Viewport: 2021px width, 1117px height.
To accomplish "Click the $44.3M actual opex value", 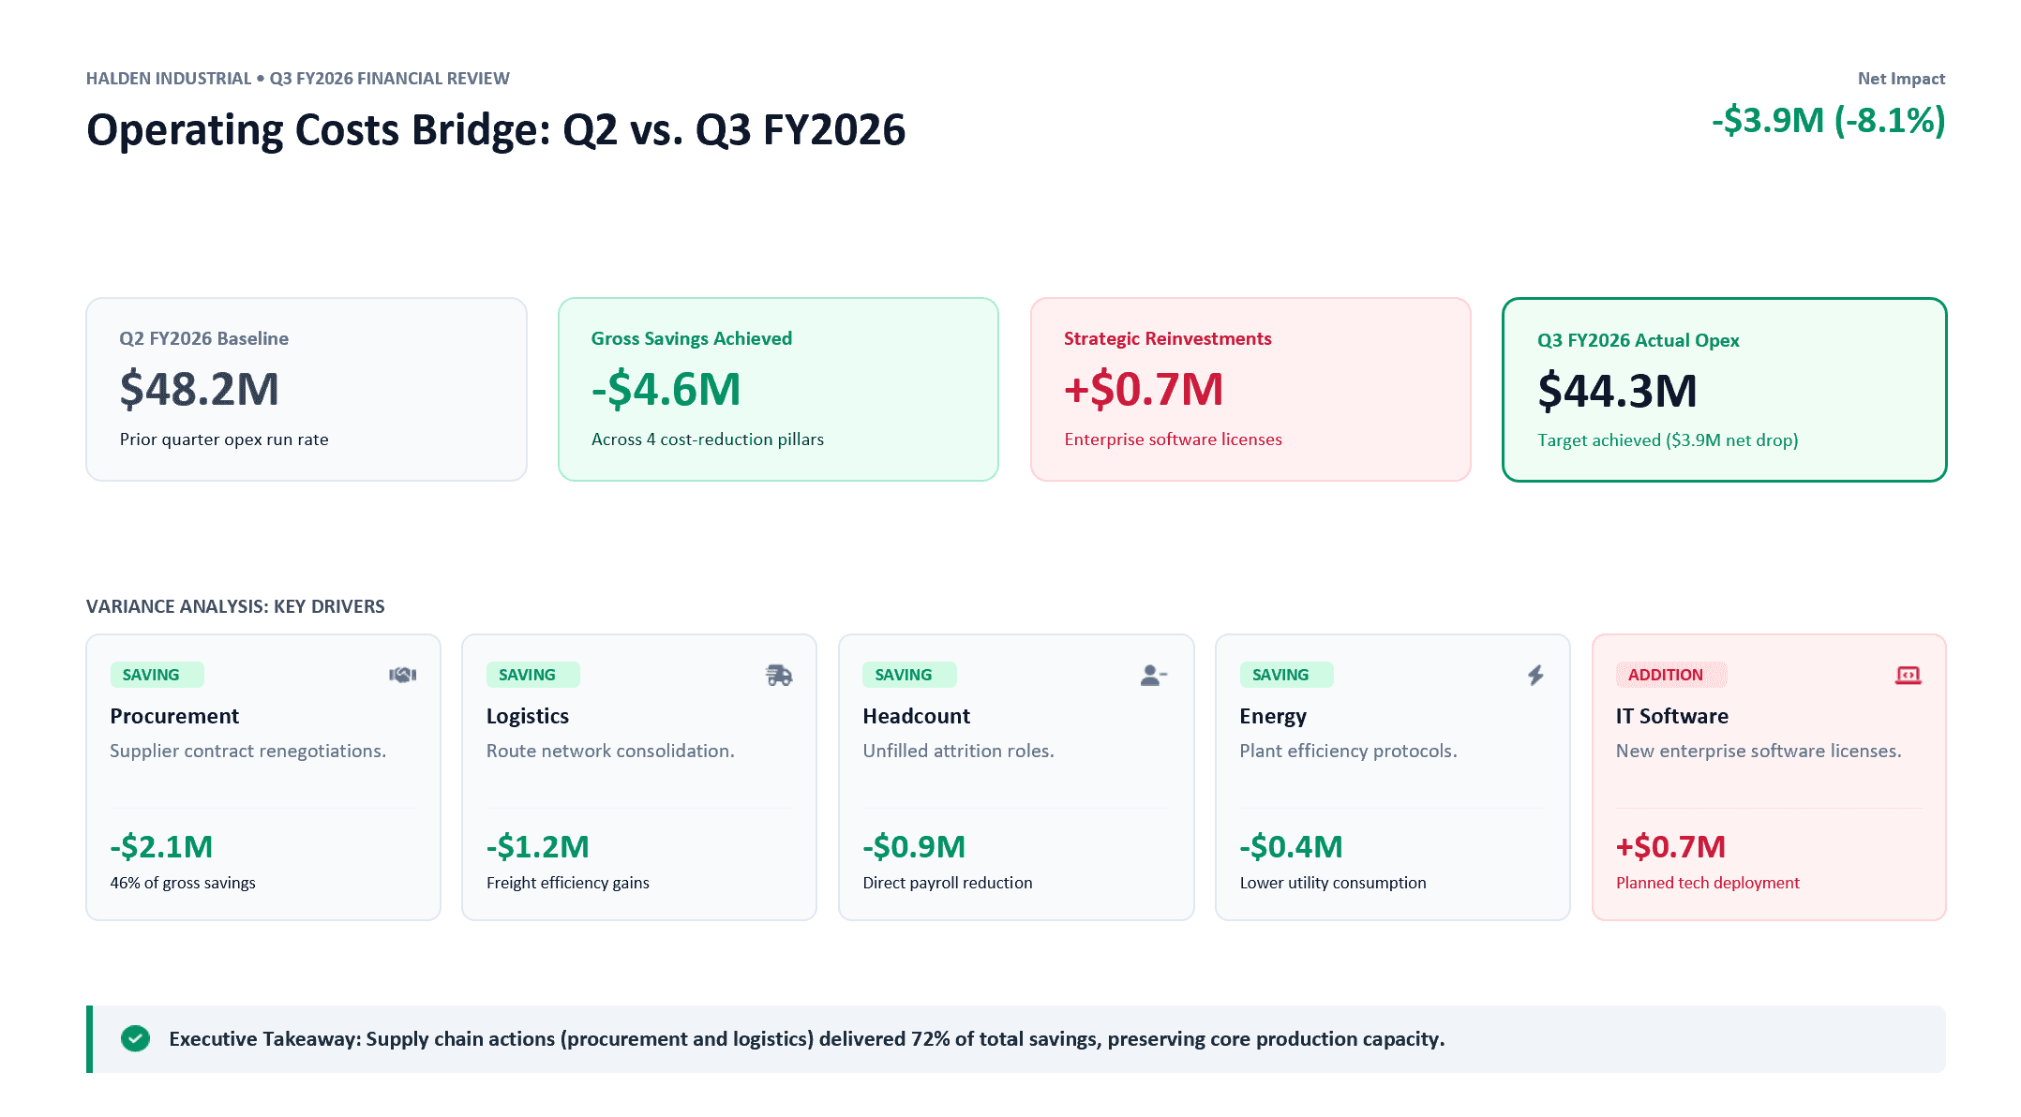I will click(x=1618, y=391).
